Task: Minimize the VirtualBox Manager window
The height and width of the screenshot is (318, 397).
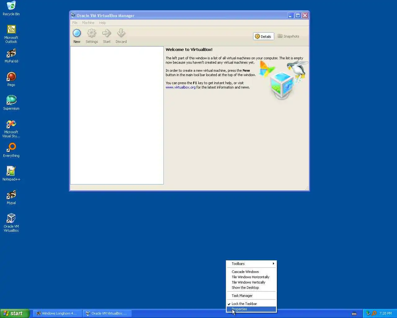Action: 290,16
